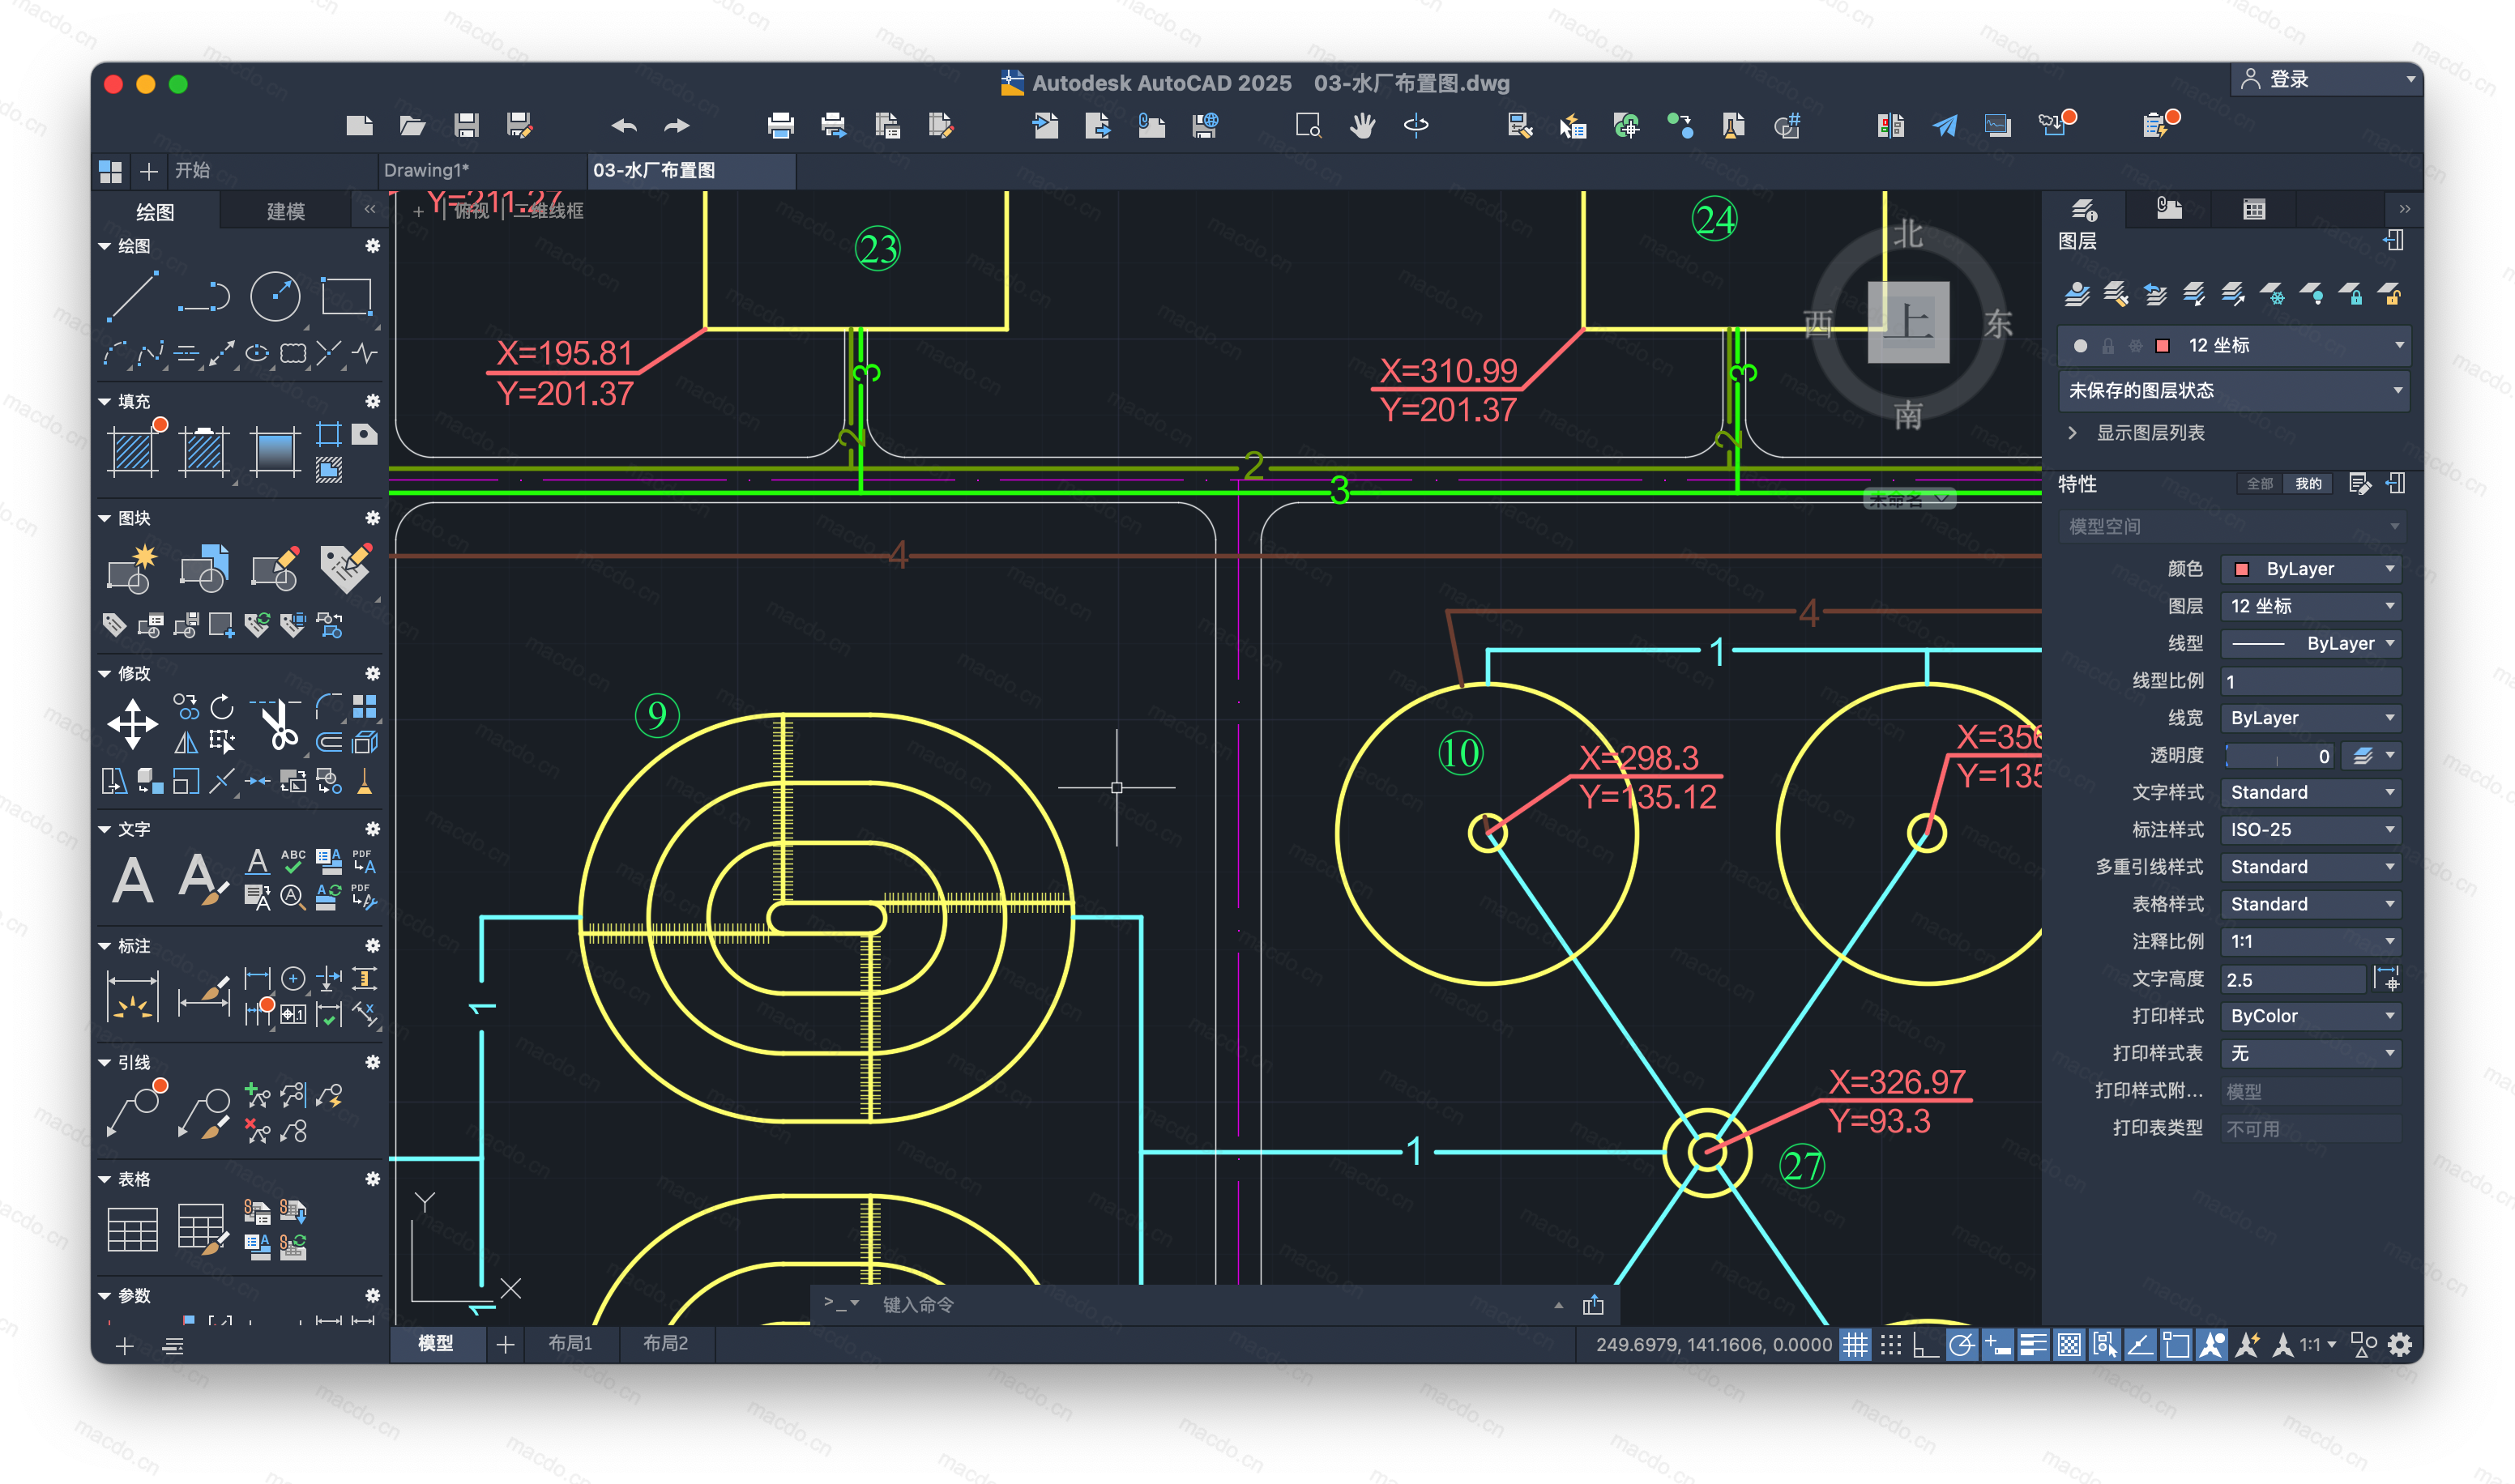
Task: Activate the Pan hand tool
Action: click(1362, 125)
